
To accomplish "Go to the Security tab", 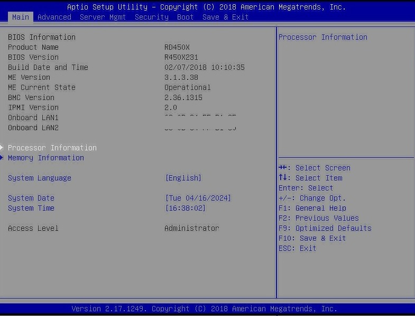I will [151, 17].
